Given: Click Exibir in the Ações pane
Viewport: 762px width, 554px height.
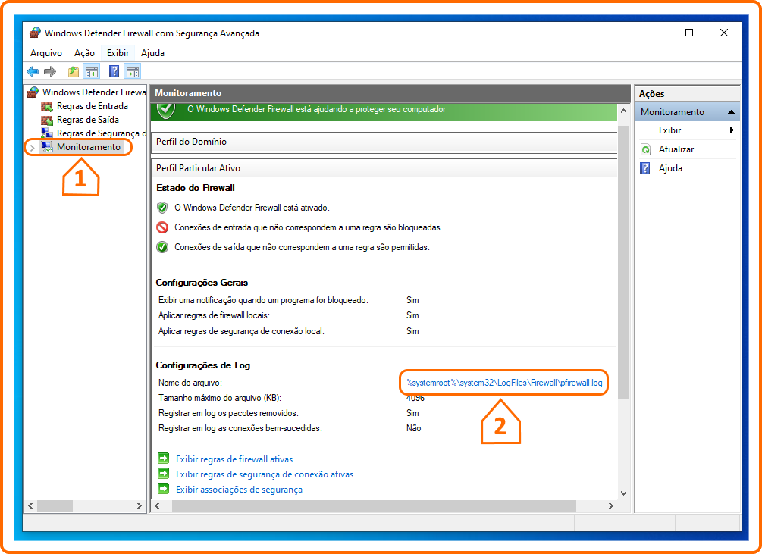Looking at the screenshot, I should click(x=669, y=130).
